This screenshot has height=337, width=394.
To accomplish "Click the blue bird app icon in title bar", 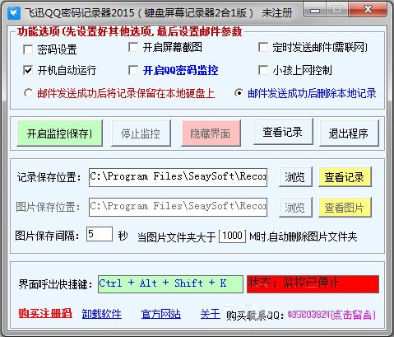I will coord(13,12).
